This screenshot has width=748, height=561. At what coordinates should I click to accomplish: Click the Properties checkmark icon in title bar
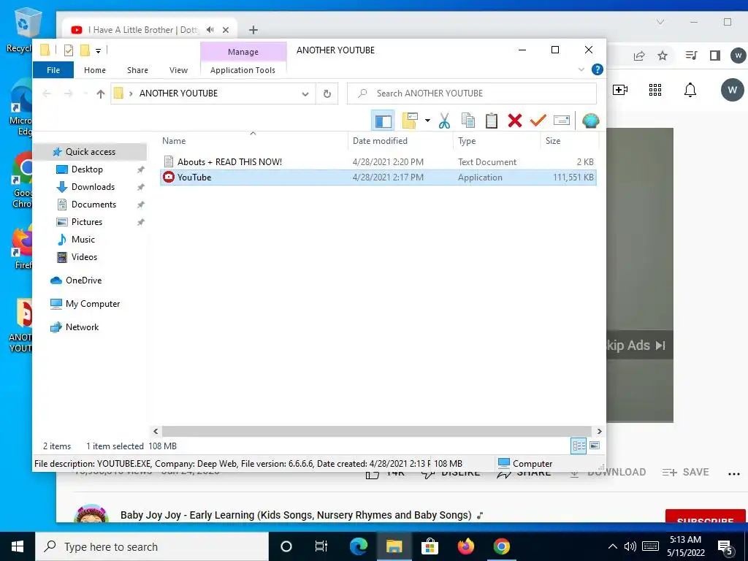click(x=69, y=50)
